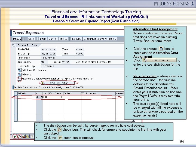Open the More dropdown menu
Image resolution: width=196 pixels, height=147 pixels.
tap(112, 39)
